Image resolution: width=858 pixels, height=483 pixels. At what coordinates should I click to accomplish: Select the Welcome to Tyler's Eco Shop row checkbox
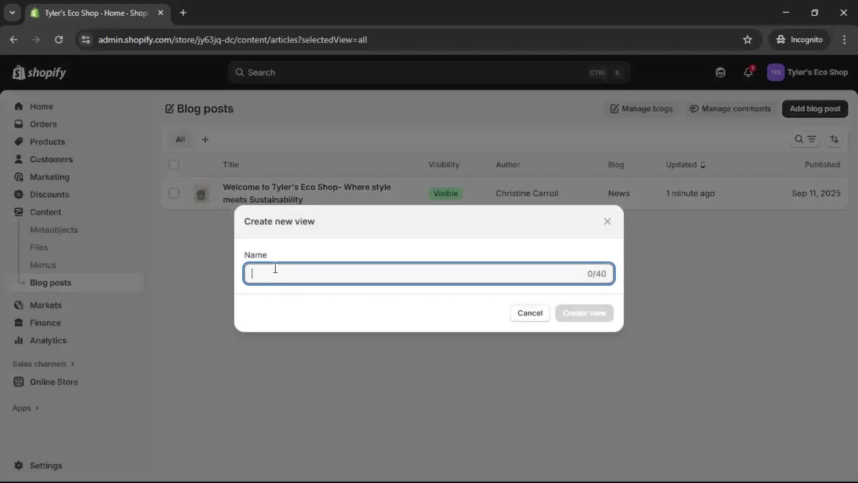point(174,193)
